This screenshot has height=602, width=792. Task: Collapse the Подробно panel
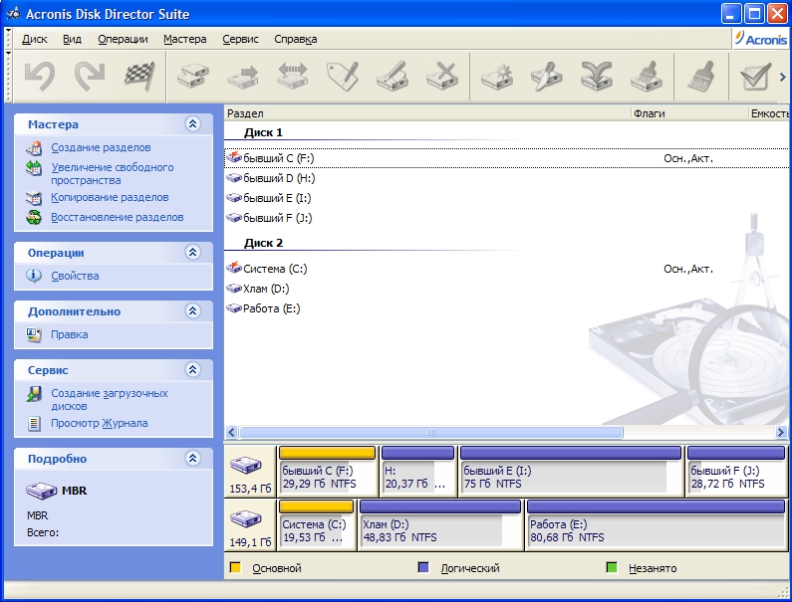pos(193,458)
